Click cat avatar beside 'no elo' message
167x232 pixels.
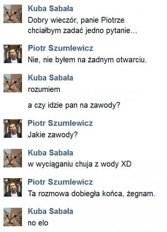pyautogui.click(x=13, y=217)
